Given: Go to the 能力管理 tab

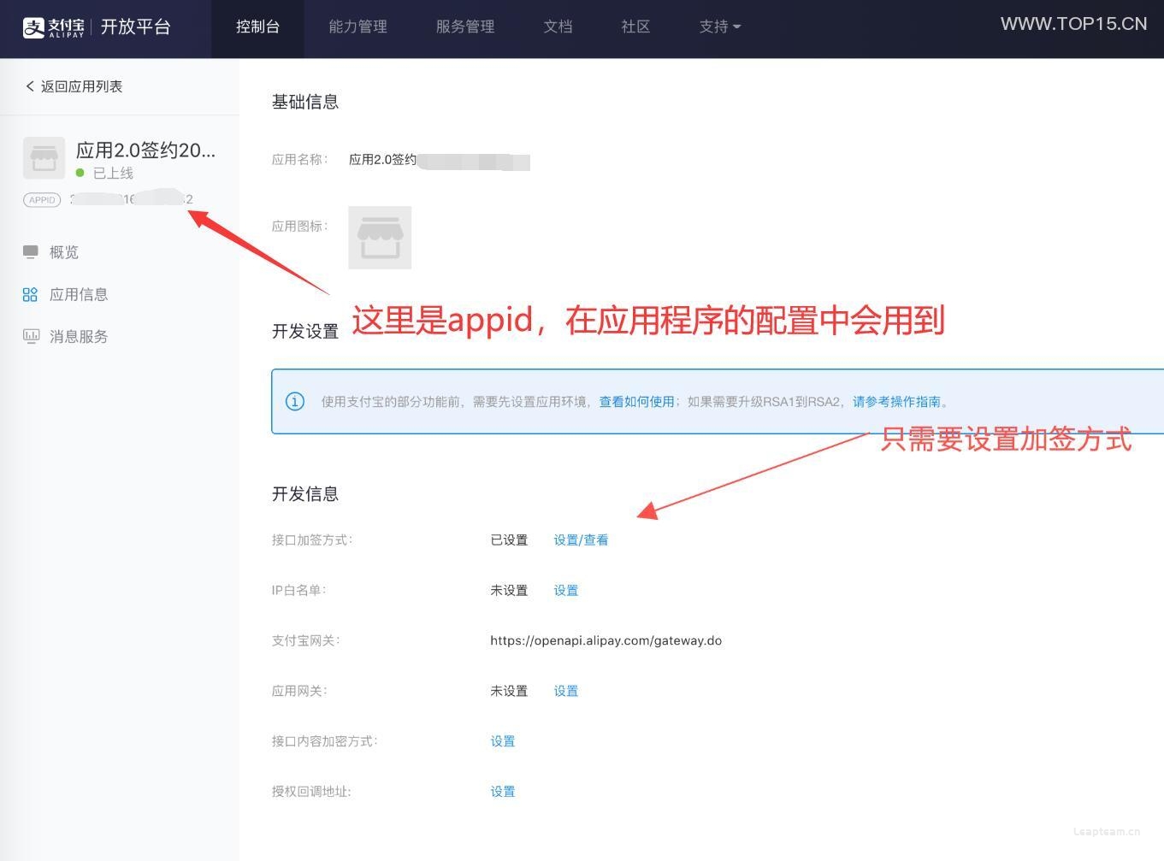Looking at the screenshot, I should coord(357,27).
